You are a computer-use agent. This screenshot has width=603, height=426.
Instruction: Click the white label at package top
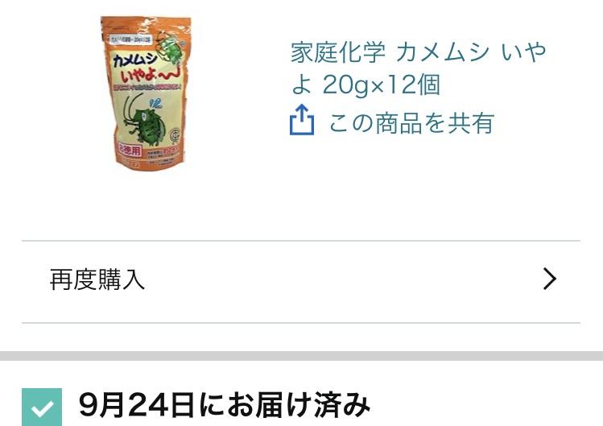click(131, 39)
